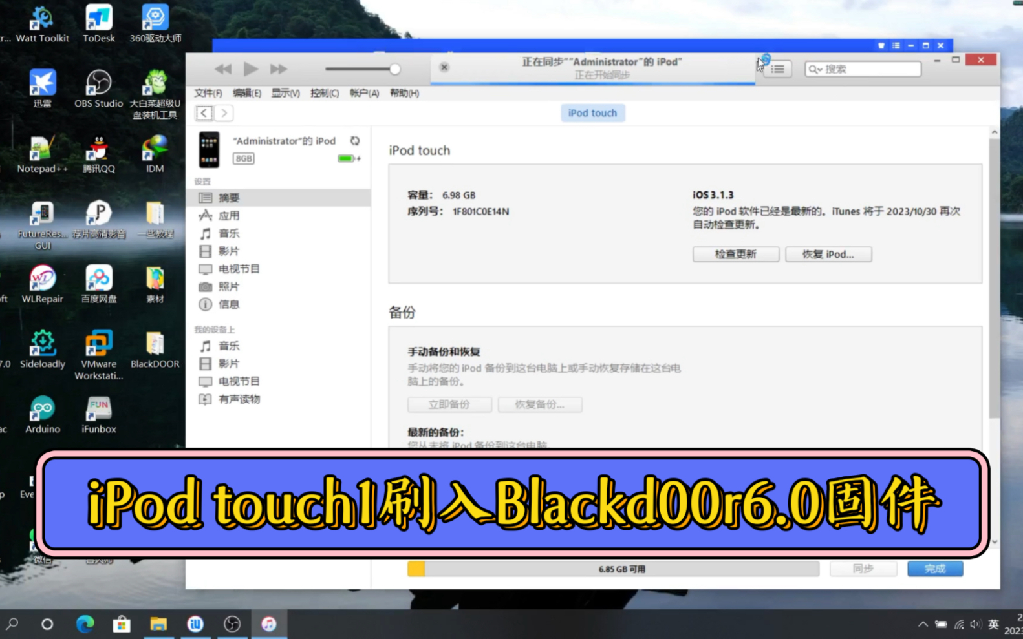Click the sync spinner icon beside the iPod name

coord(355,141)
